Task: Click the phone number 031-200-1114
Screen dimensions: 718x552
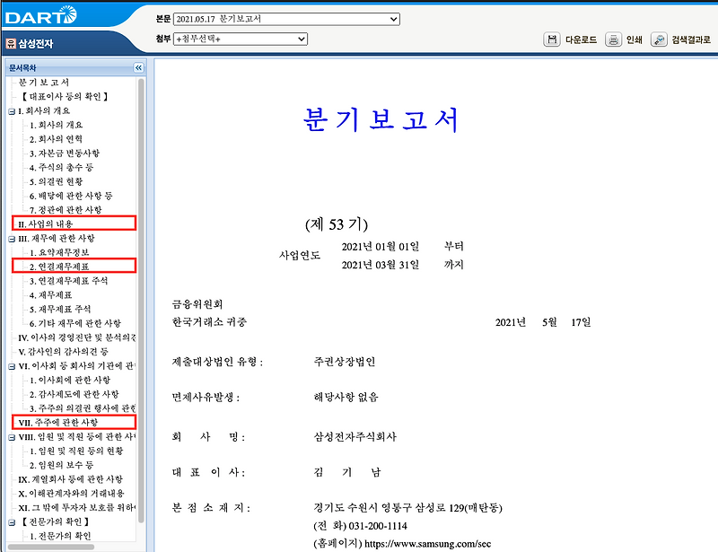Action: coord(378,526)
